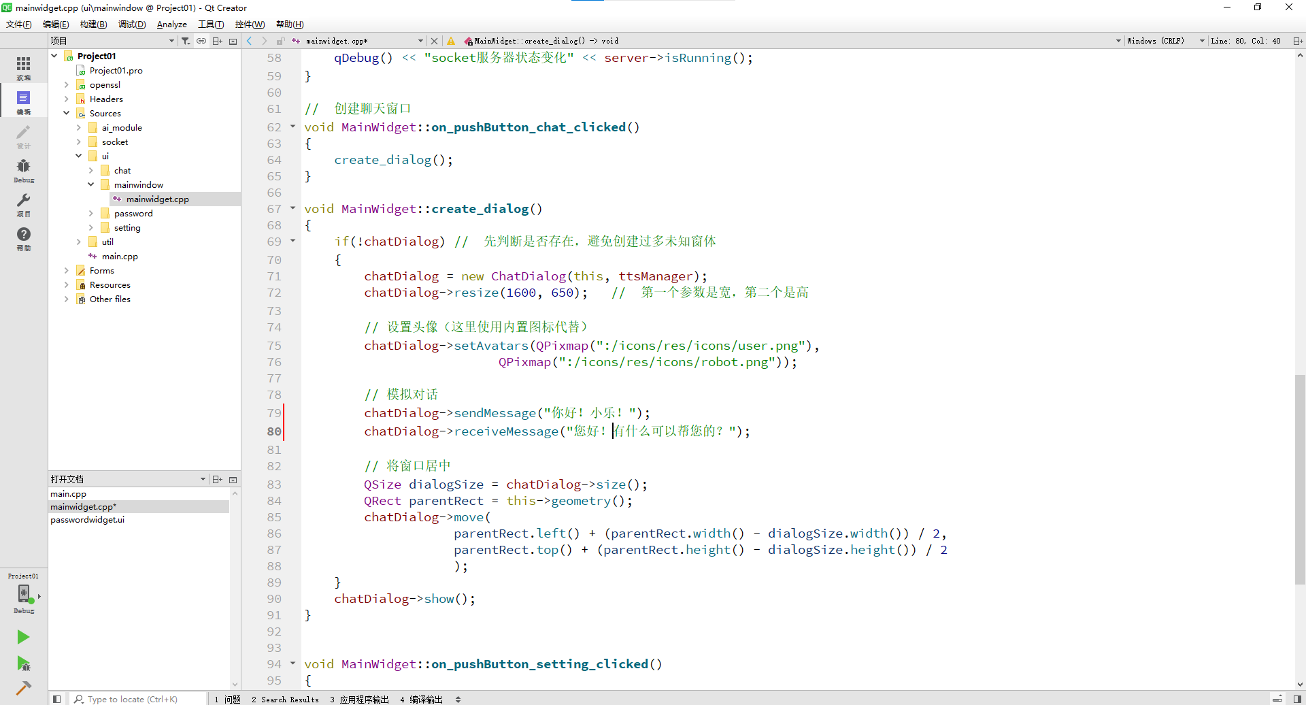Click the Type to locate search field

(139, 699)
